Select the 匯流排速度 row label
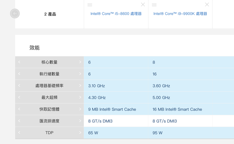The width and height of the screenshot is (234, 144). tap(50, 121)
